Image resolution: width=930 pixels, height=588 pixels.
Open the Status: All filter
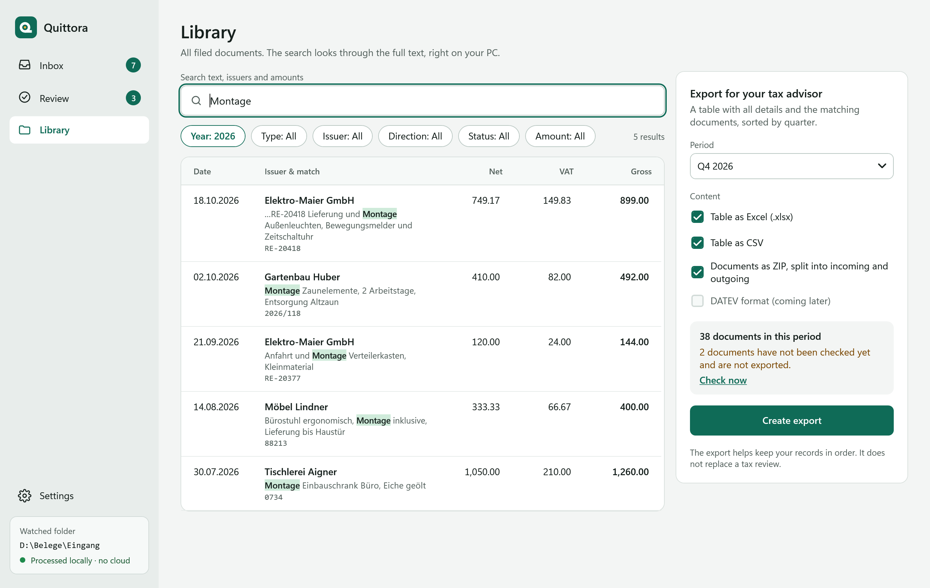coord(489,136)
